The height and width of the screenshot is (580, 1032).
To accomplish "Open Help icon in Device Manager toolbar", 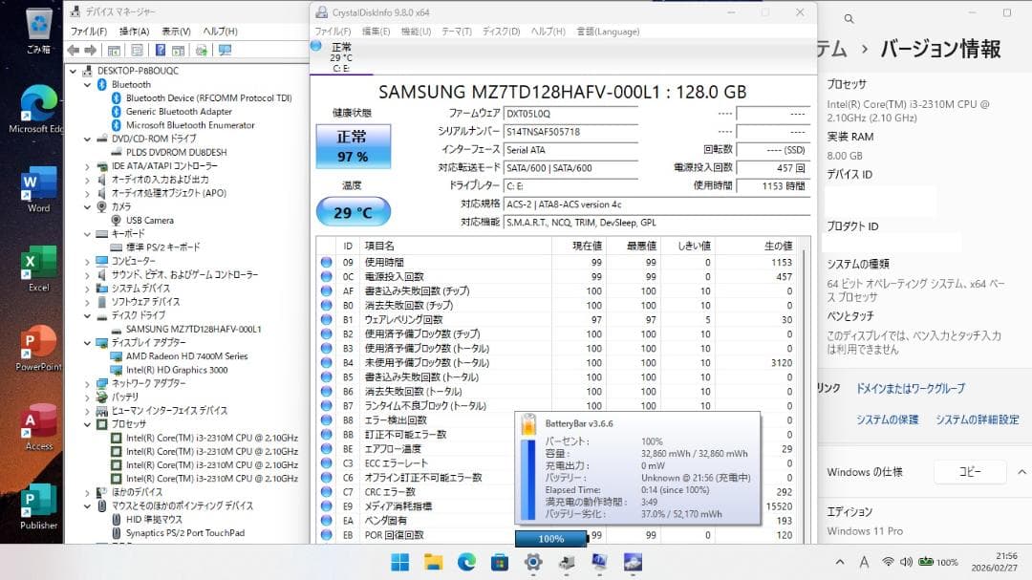I will [161, 50].
